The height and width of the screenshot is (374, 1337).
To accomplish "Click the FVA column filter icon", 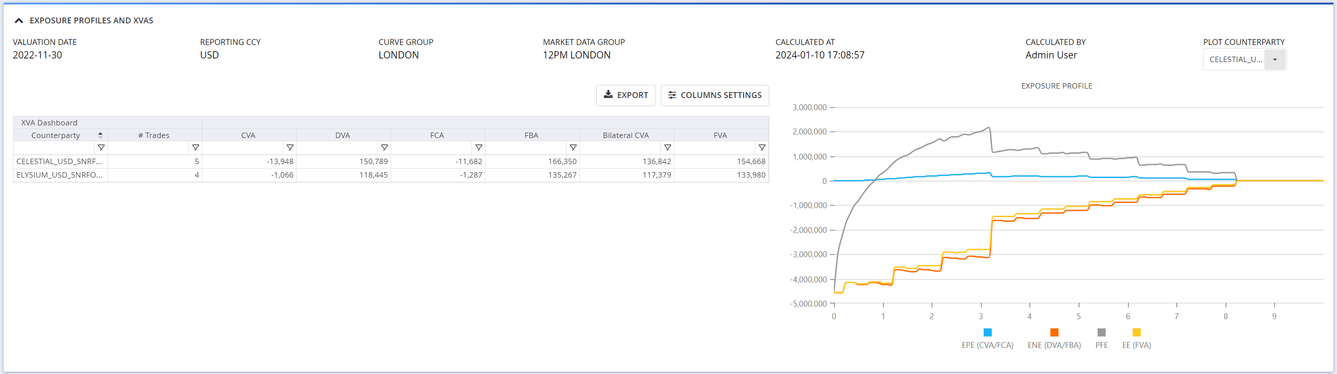I will 762,148.
